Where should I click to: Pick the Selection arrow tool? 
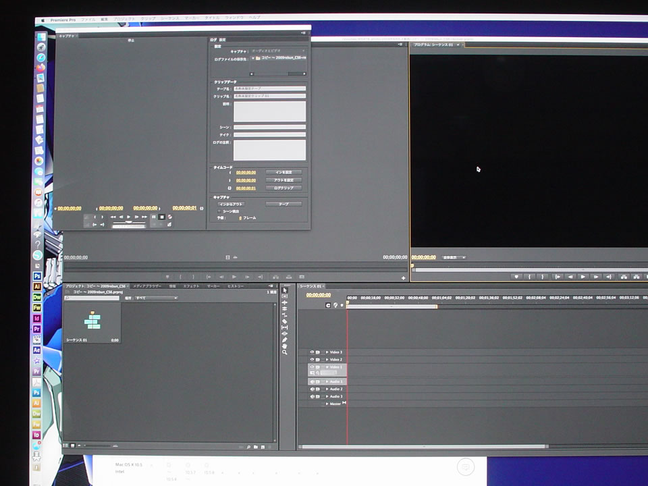click(284, 290)
